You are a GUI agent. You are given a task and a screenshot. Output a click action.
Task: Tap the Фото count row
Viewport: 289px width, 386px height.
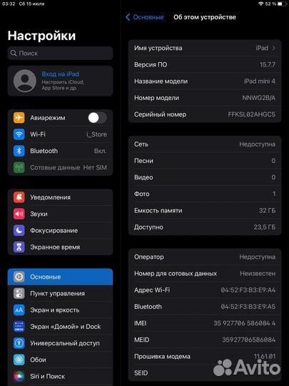click(x=205, y=194)
